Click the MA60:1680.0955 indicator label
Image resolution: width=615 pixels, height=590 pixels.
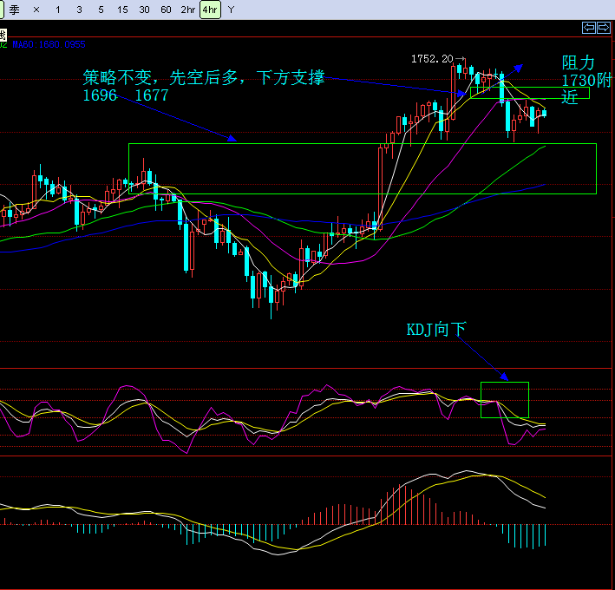49,44
